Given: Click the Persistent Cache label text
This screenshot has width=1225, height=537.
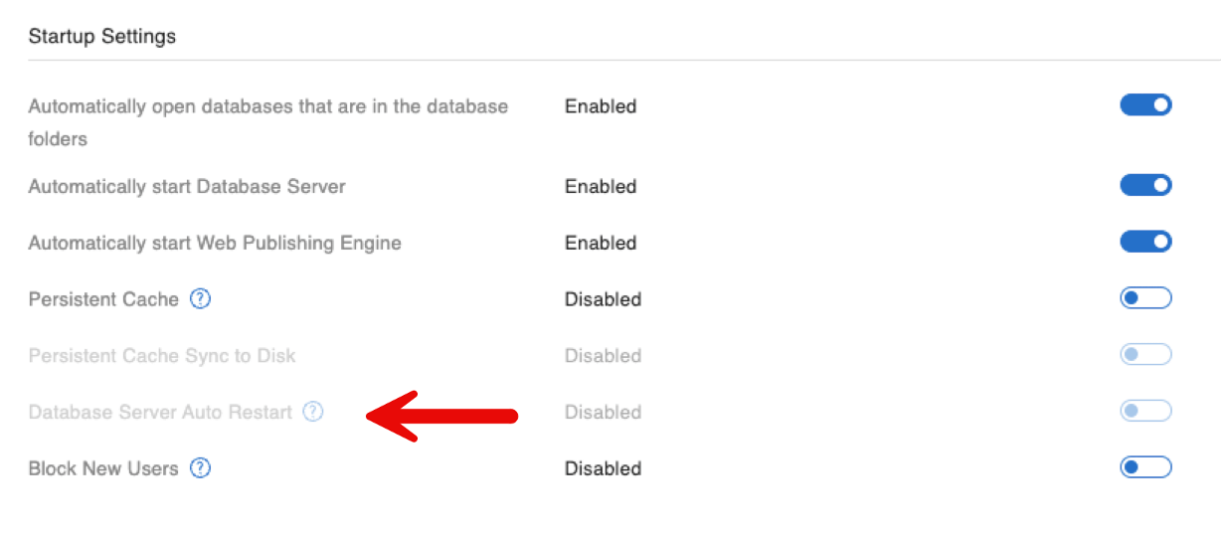Looking at the screenshot, I should coord(103,299).
